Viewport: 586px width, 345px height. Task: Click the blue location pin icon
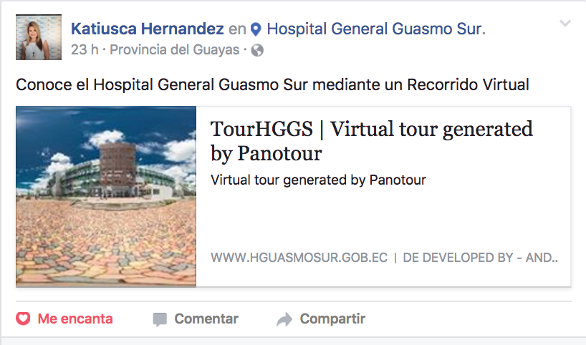point(256,29)
